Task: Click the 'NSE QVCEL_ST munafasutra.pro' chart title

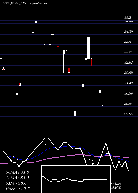Action: pyautogui.click(x=25, y=3)
